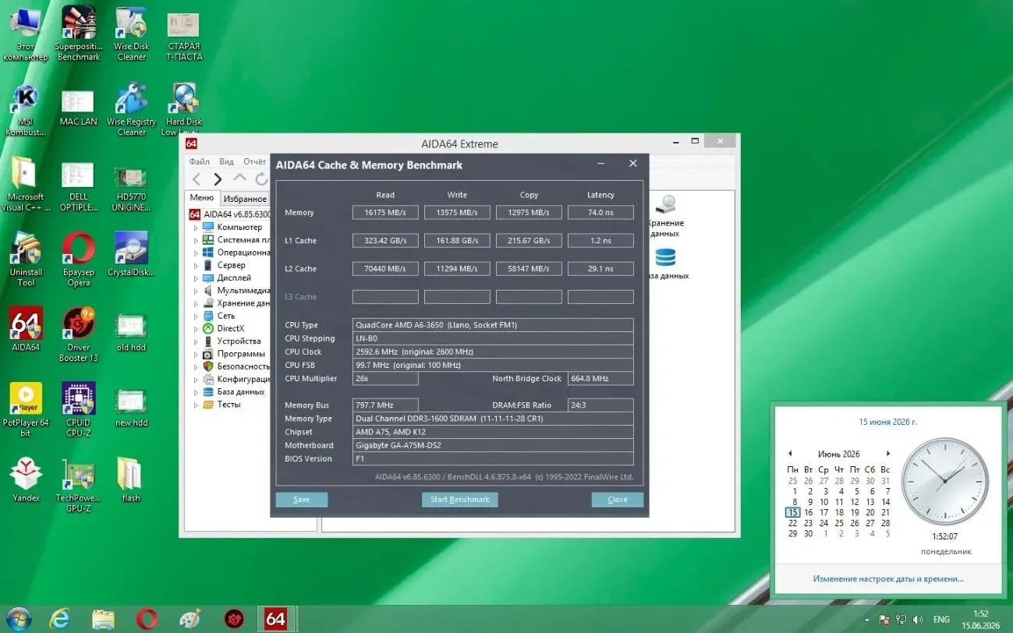
Task: Click the Save button in benchmark dialog
Action: click(302, 500)
